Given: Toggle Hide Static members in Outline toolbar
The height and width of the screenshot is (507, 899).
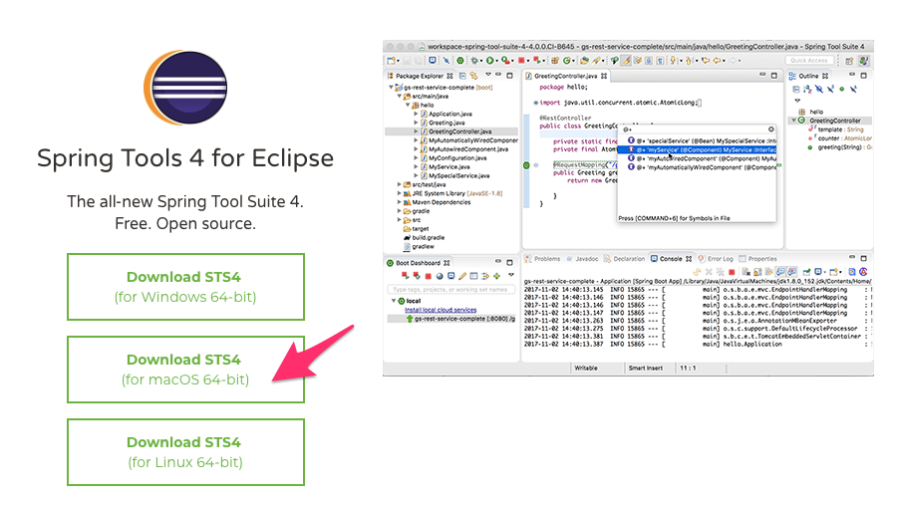Looking at the screenshot, I should [830, 89].
